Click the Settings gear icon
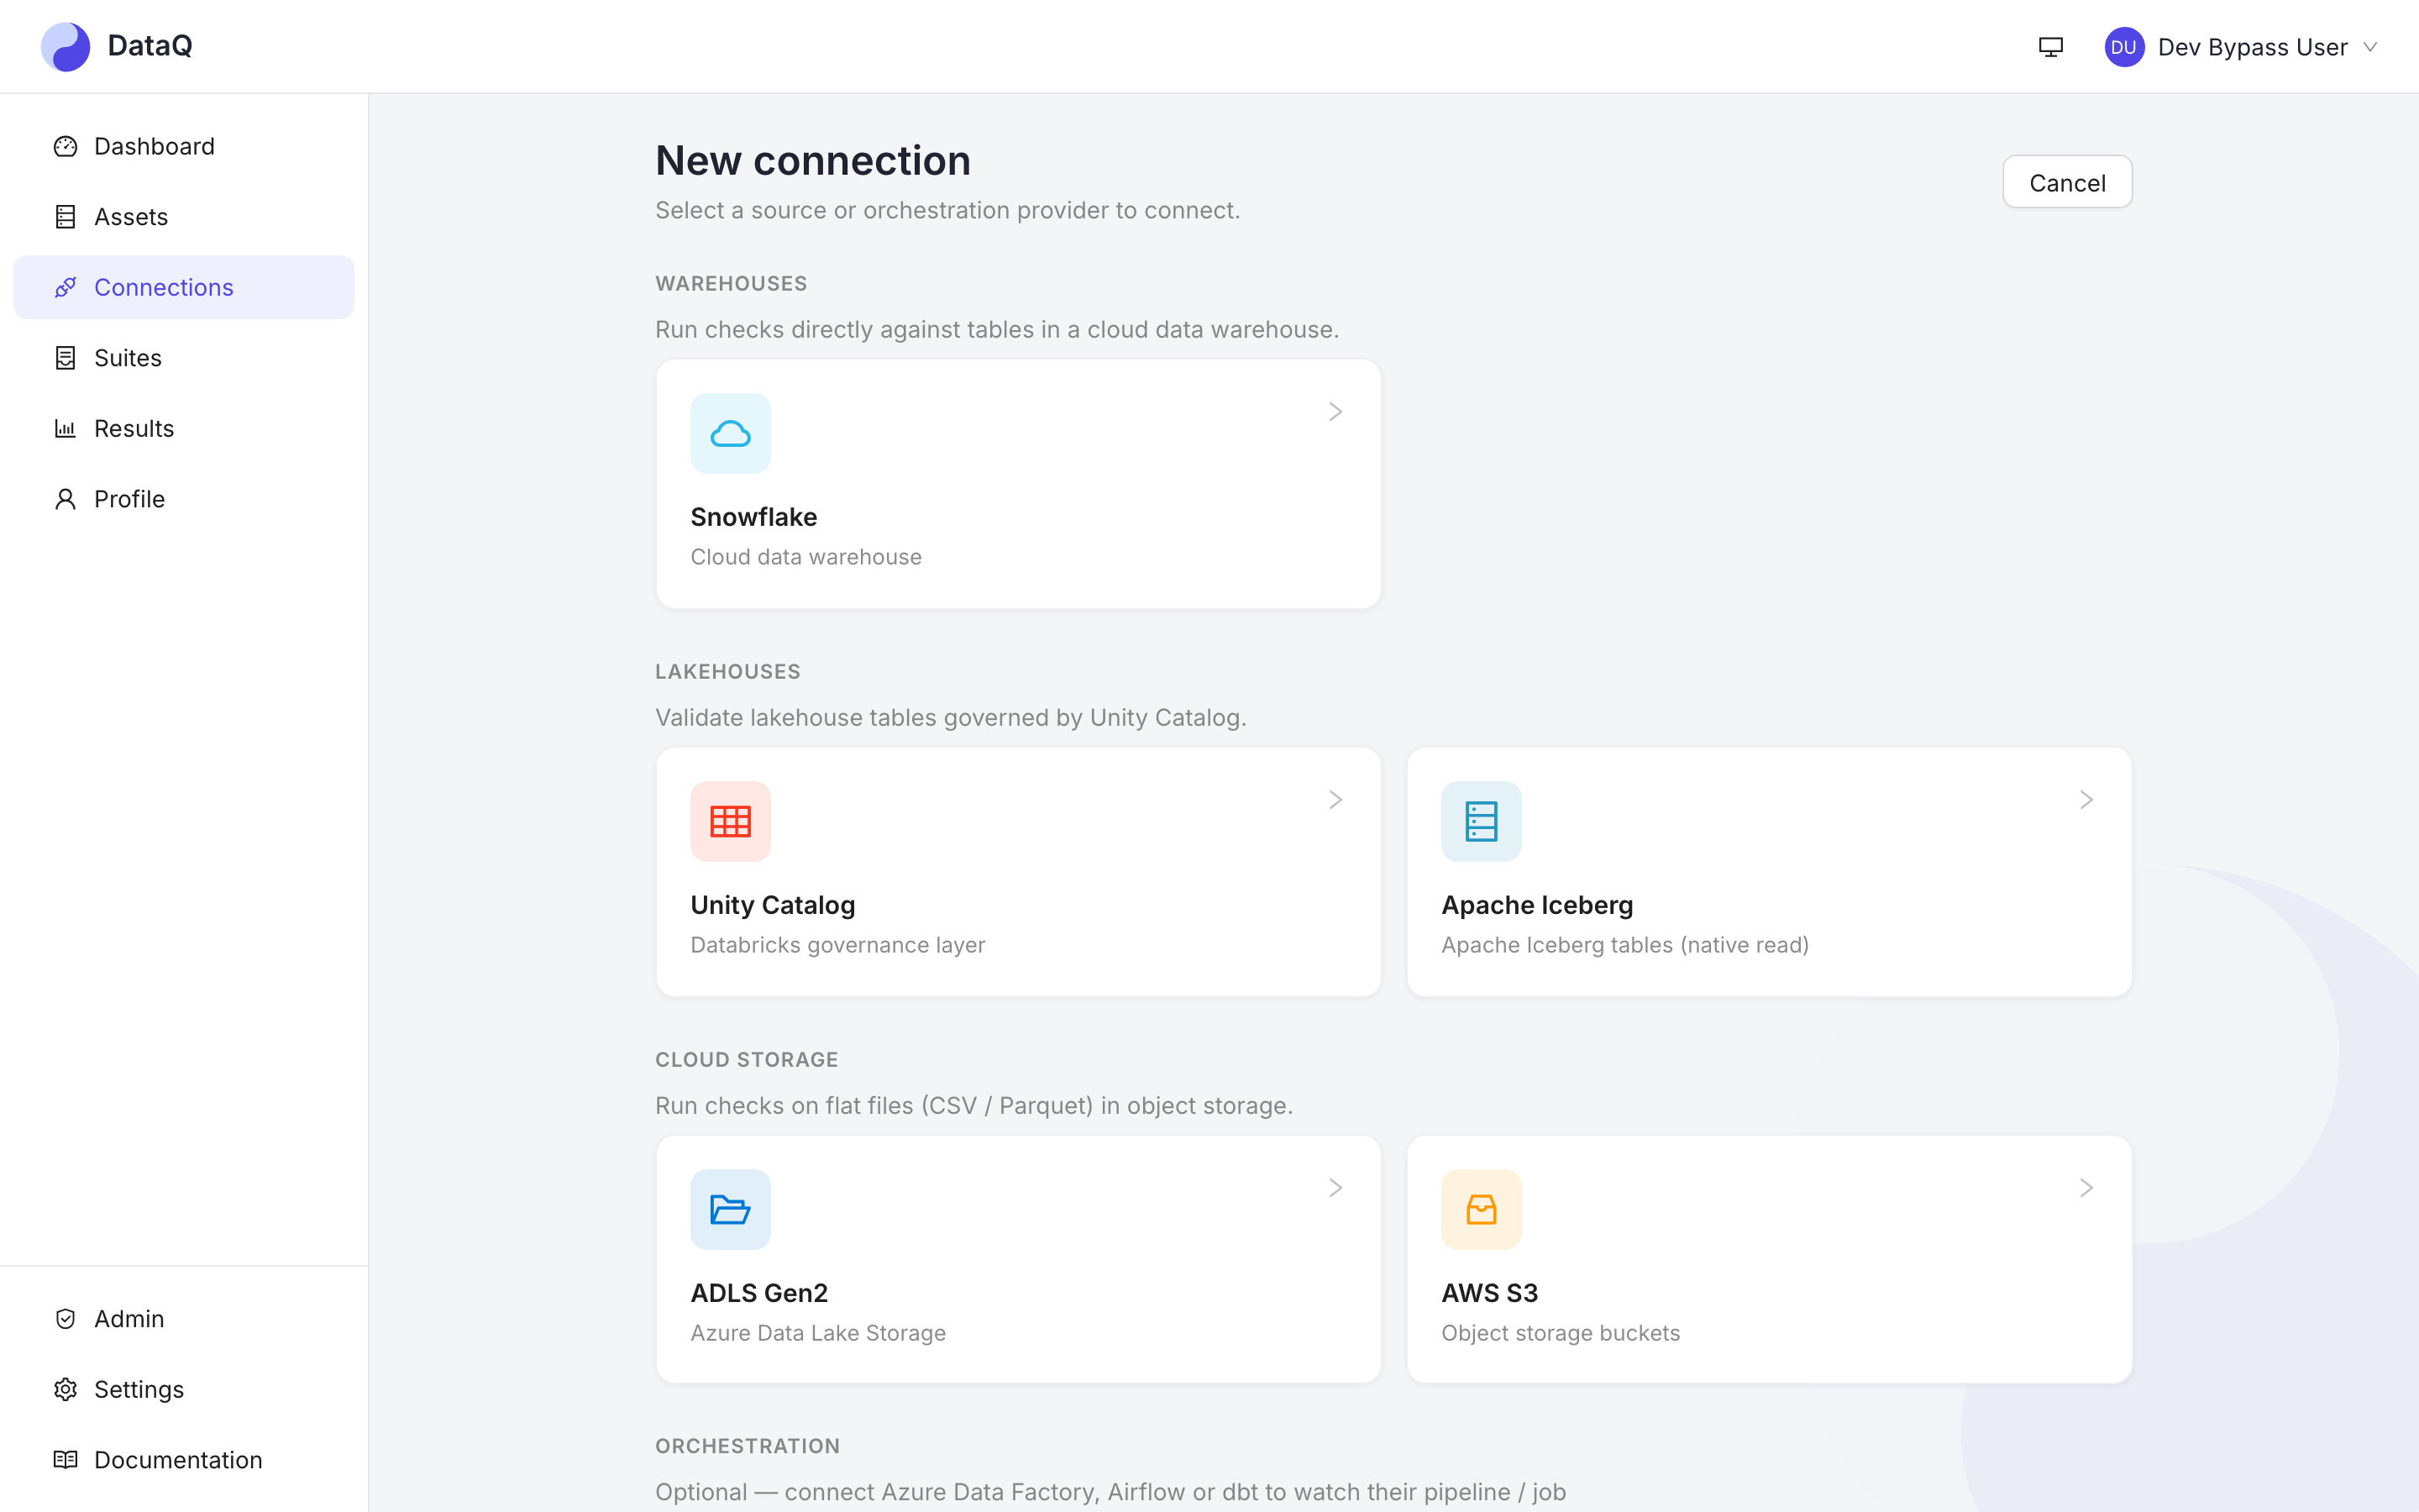 [x=65, y=1390]
